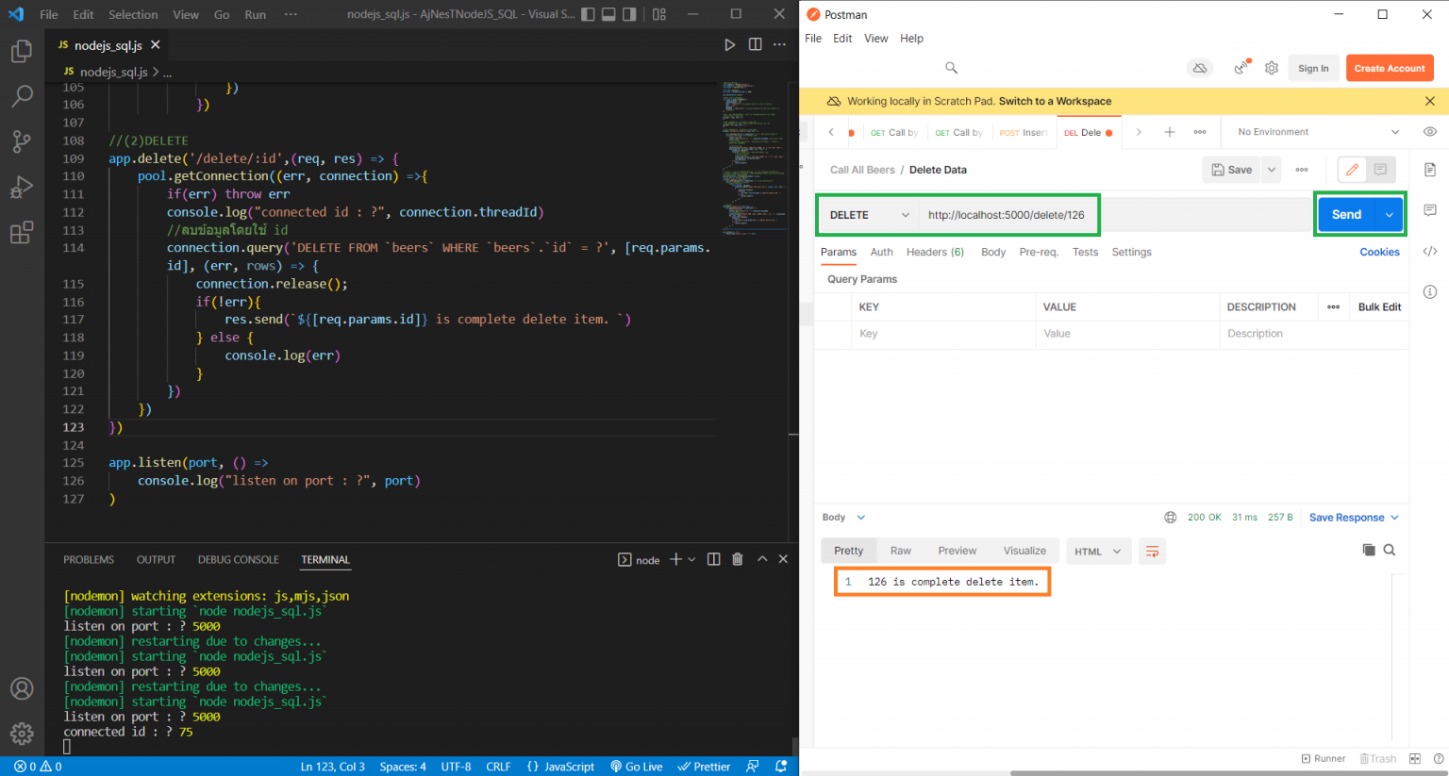Open the Extensions view in VS Code

tap(22, 232)
